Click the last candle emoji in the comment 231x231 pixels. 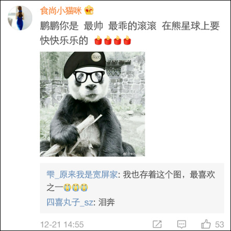[127, 40]
